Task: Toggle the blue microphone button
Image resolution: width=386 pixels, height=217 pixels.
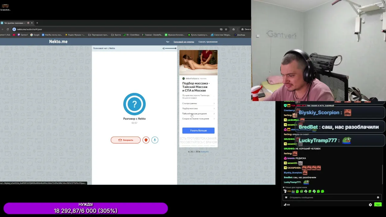Action: click(155, 140)
